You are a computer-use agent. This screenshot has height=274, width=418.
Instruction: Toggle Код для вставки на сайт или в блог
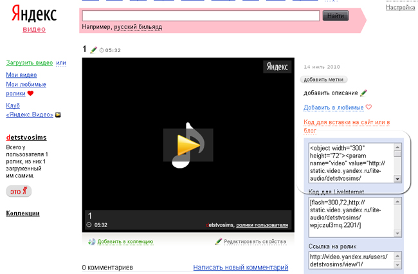(x=347, y=126)
